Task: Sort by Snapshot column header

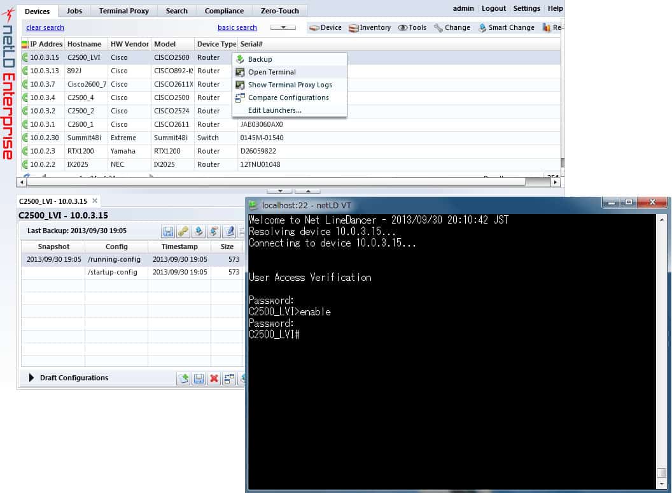Action: pyautogui.click(x=53, y=246)
